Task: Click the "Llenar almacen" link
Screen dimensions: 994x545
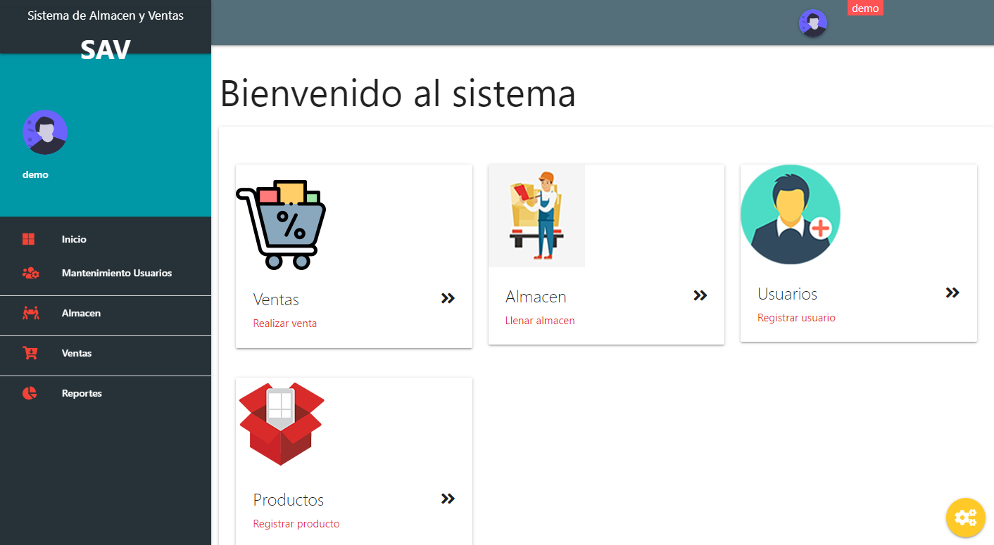Action: [540, 321]
